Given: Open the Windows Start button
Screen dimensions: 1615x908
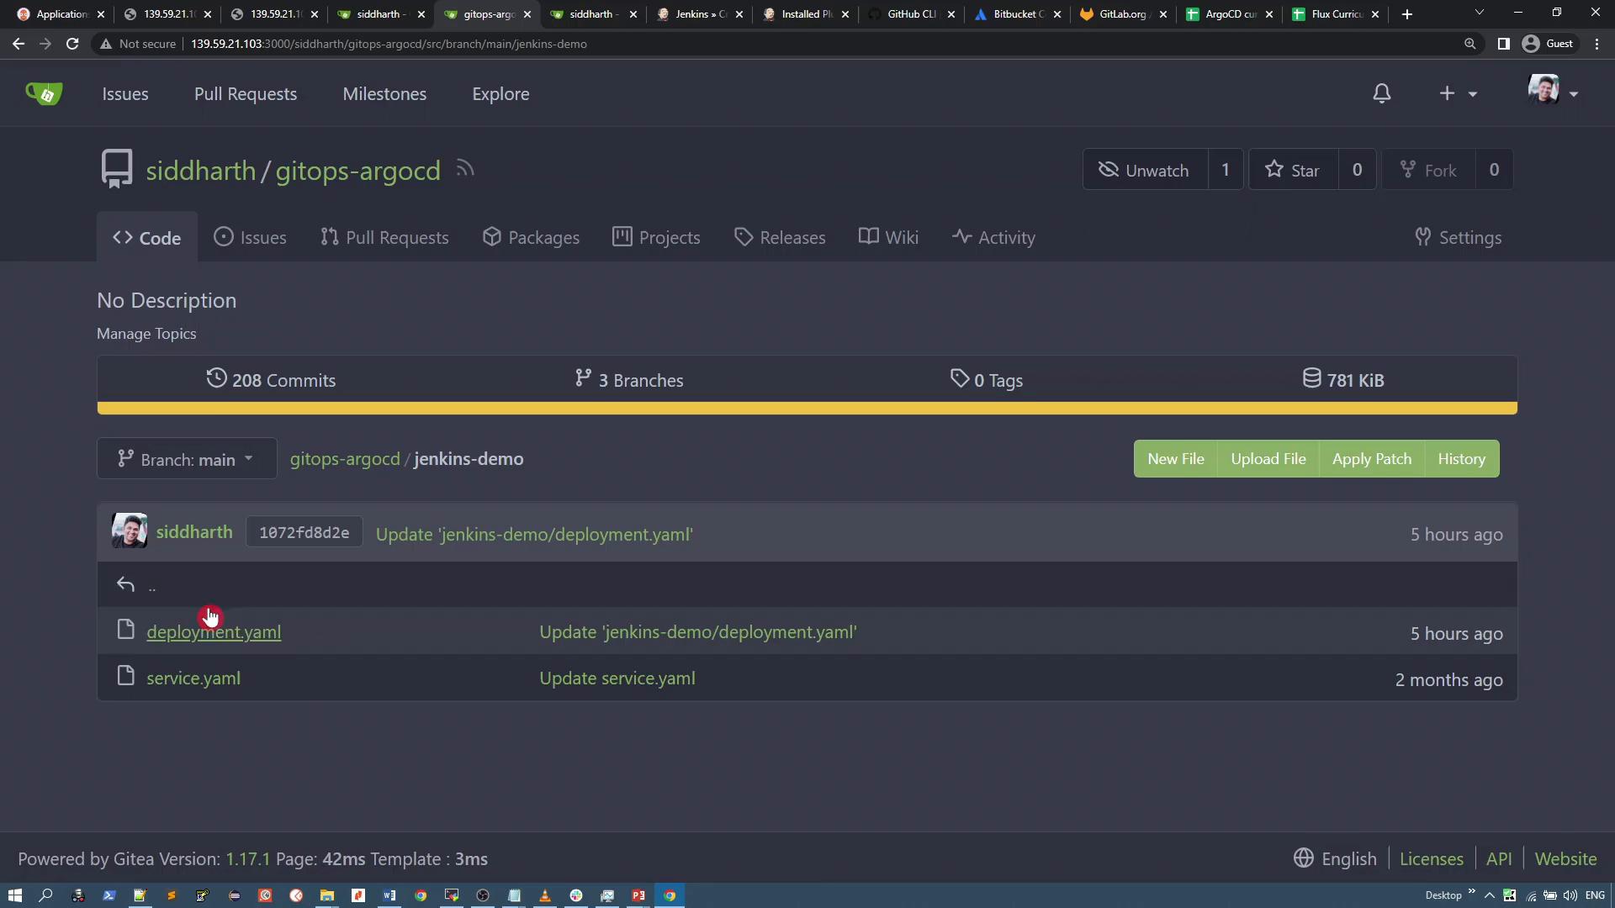Looking at the screenshot, I should 14,895.
